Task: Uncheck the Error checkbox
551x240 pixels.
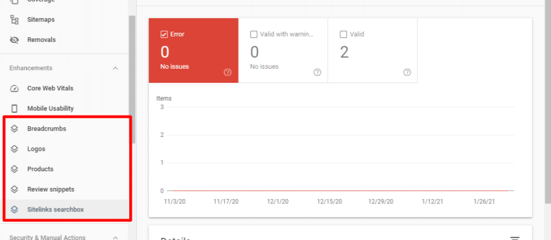Action: coord(164,34)
